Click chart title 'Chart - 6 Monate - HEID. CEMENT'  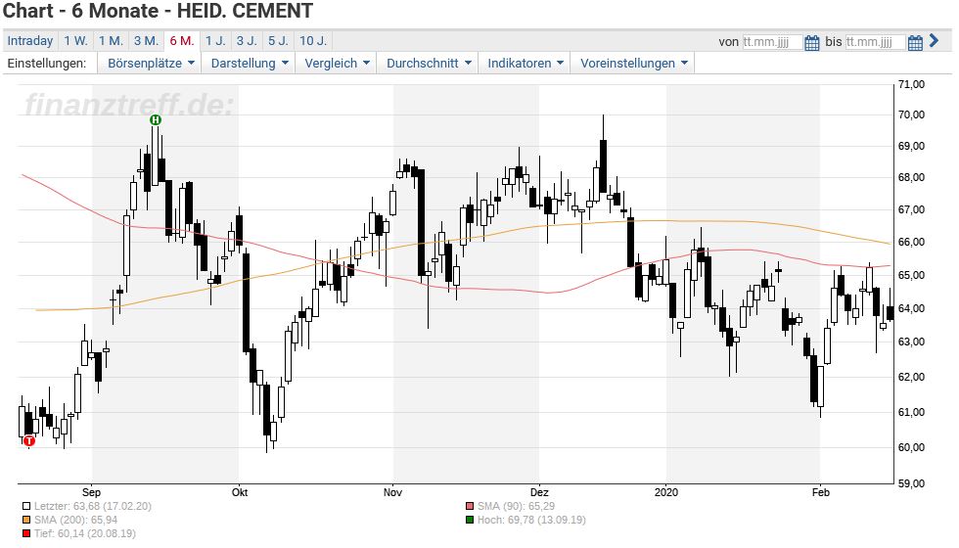point(158,11)
